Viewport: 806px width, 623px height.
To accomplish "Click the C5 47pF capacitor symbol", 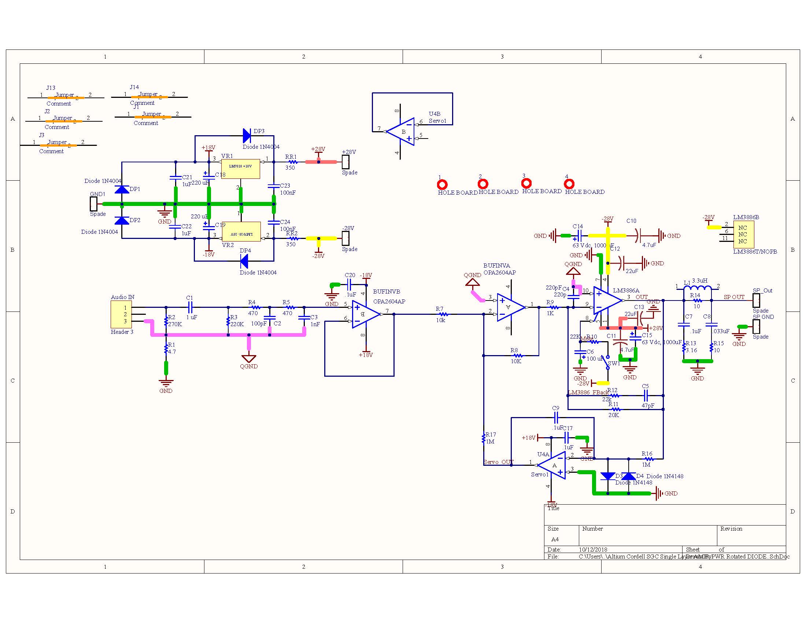I will (x=646, y=396).
